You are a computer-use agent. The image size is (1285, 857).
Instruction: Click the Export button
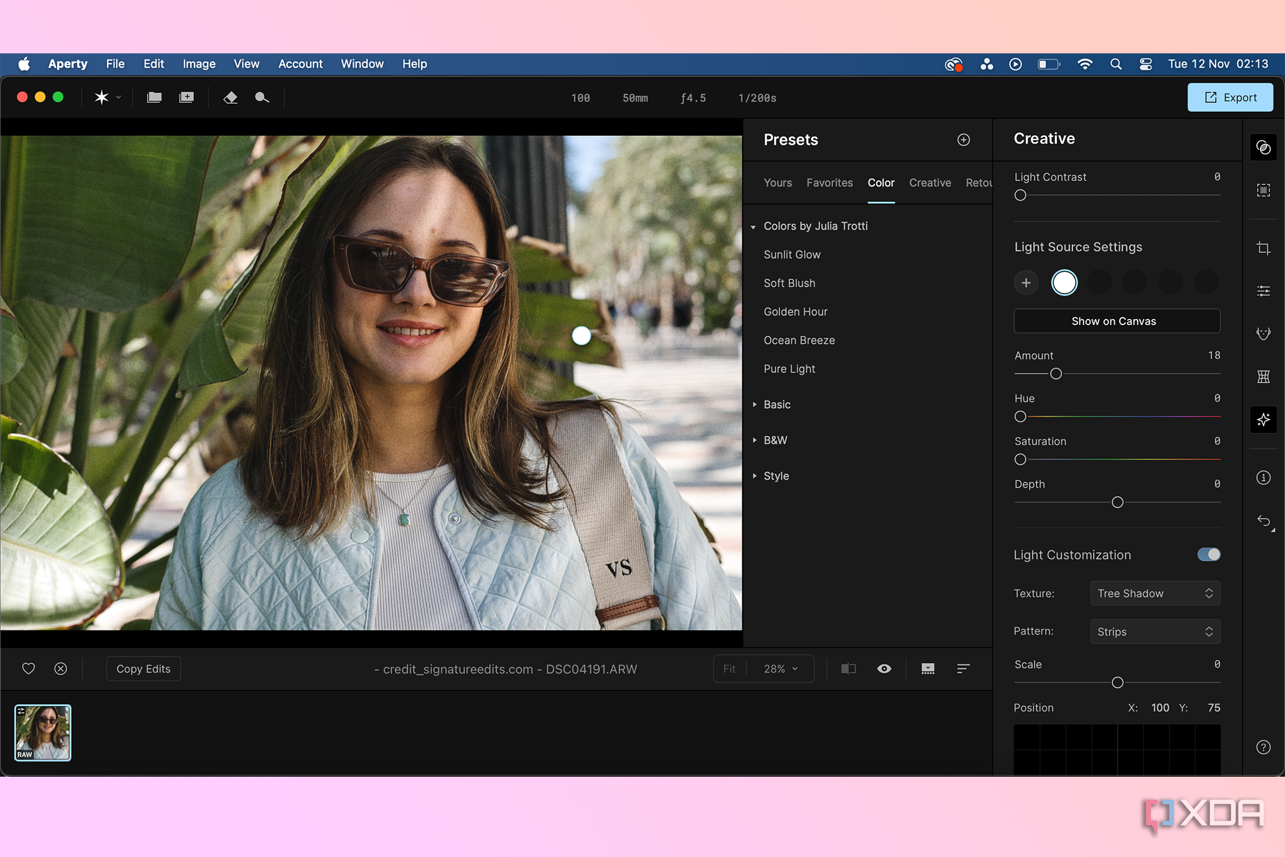1231,97
